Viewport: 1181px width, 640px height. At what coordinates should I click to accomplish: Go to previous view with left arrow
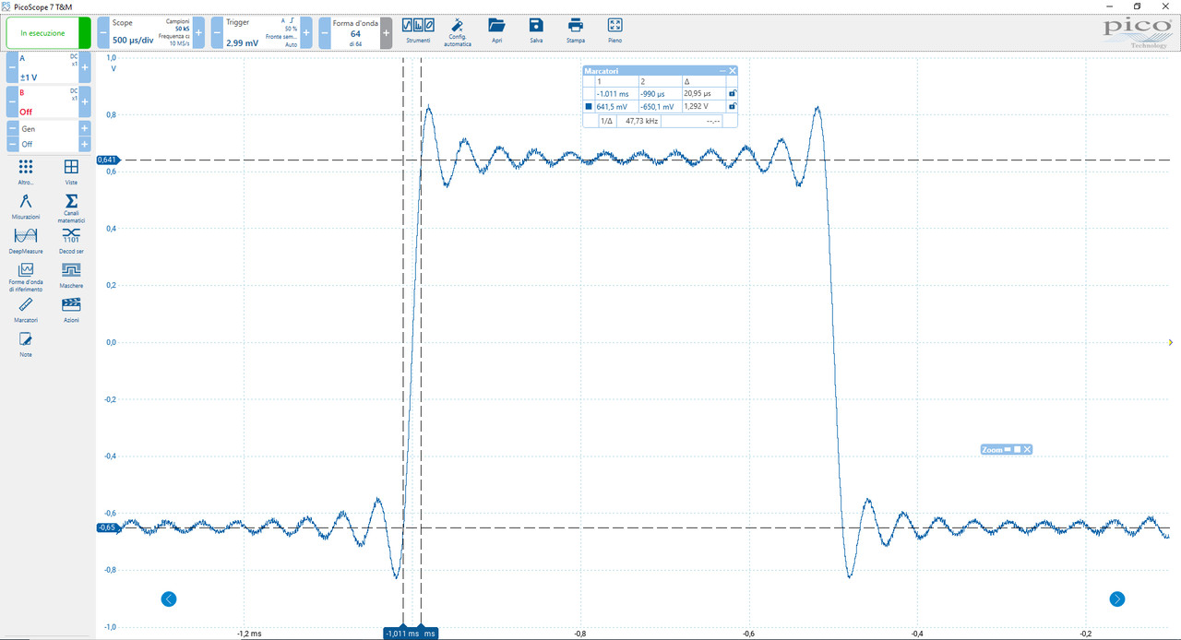[168, 599]
